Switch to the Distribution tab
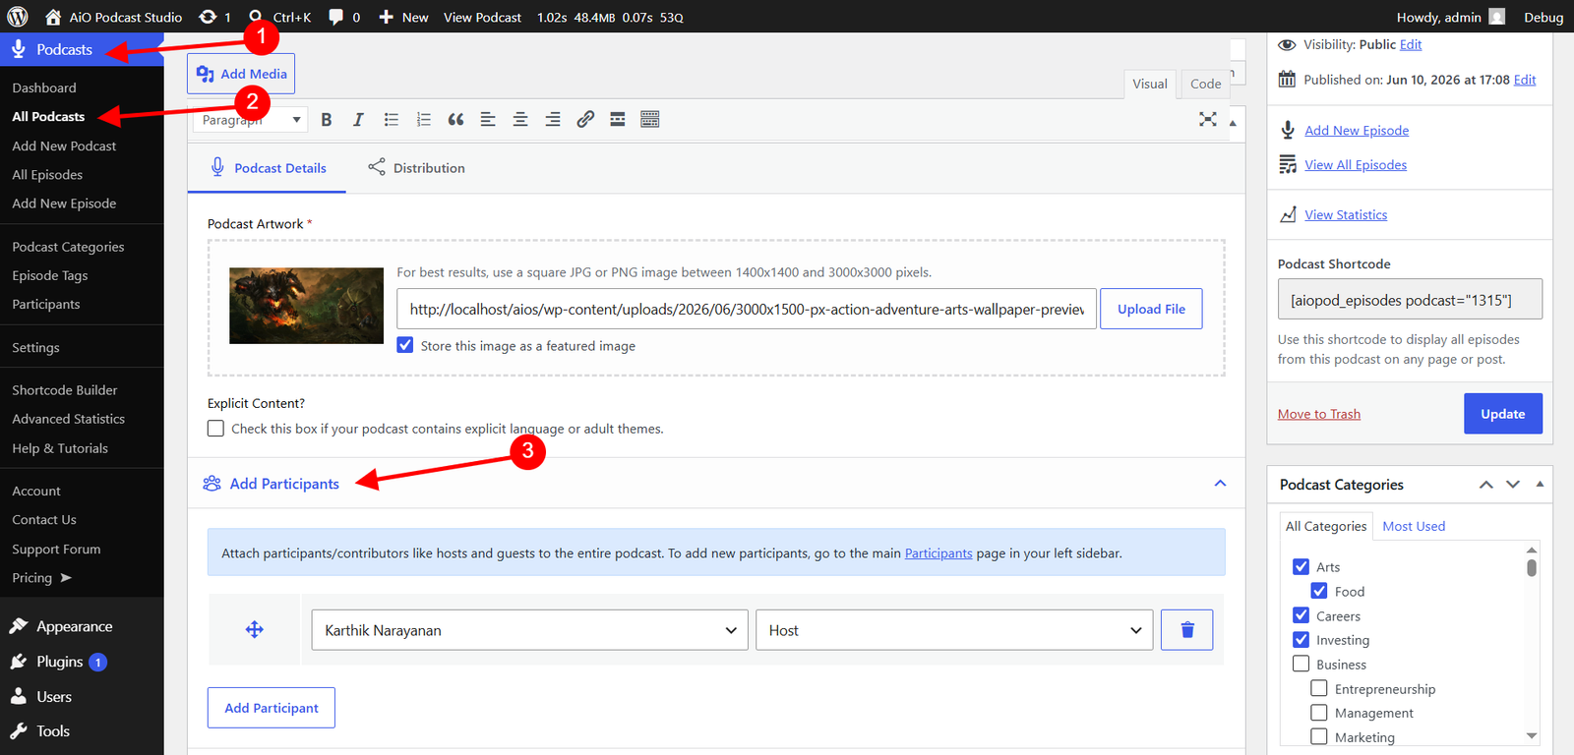The image size is (1574, 755). click(x=417, y=168)
